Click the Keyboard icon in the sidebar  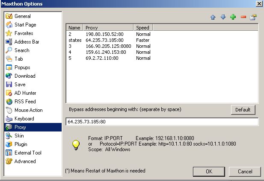(x=9, y=119)
